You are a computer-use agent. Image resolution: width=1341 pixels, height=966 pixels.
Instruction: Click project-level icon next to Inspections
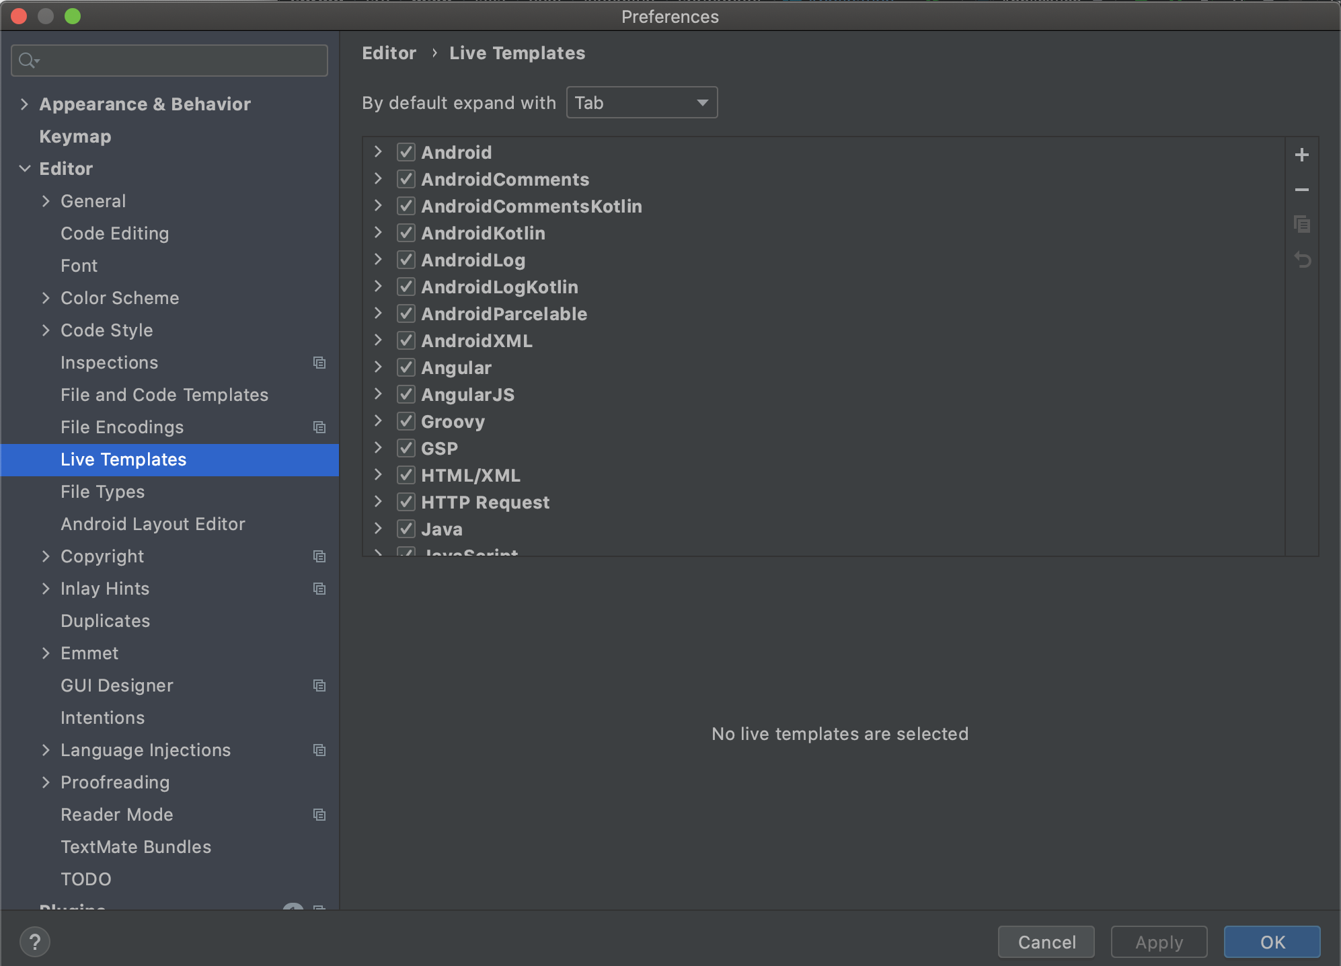click(x=319, y=363)
